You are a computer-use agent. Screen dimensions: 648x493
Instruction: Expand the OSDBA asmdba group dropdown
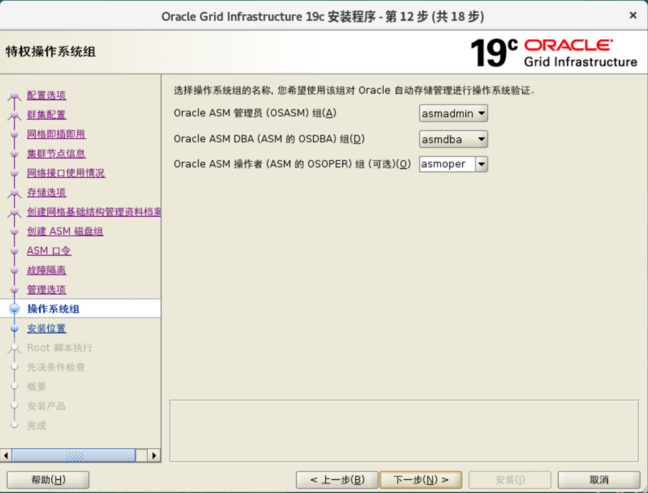click(453, 139)
